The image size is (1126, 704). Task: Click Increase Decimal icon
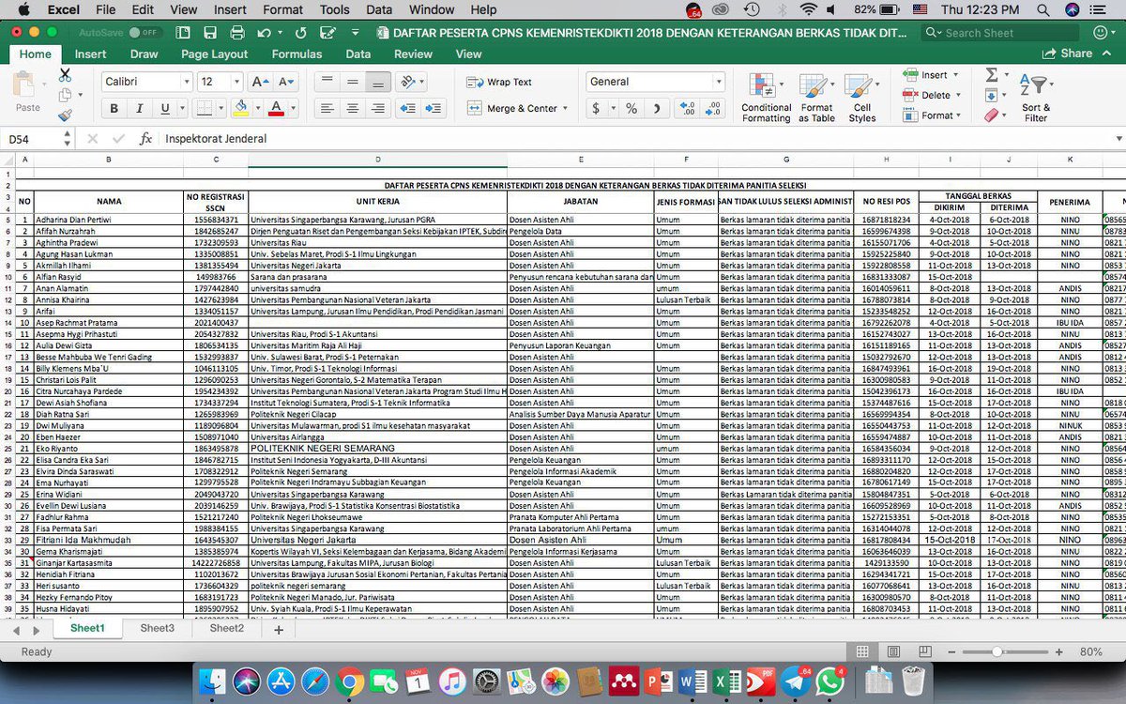(x=690, y=108)
